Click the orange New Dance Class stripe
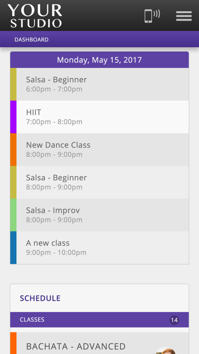 tap(13, 150)
